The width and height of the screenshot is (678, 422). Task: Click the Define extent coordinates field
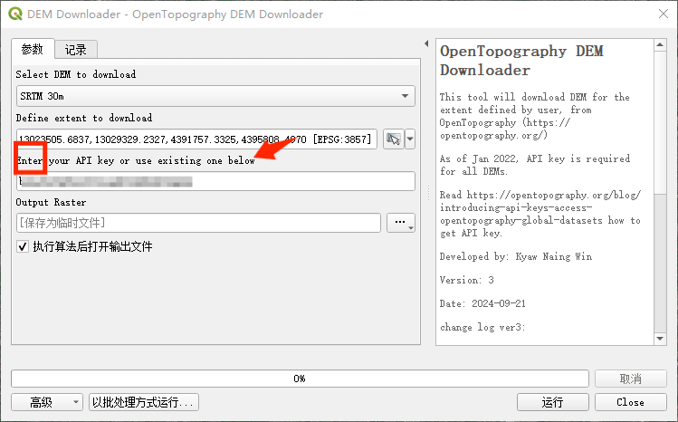pos(196,139)
